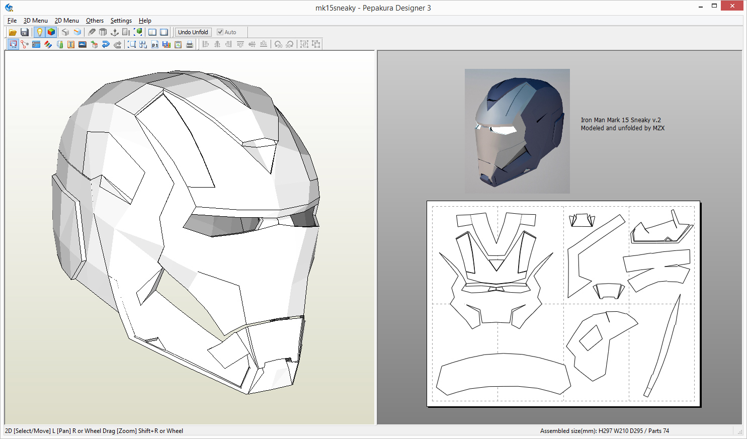Click the gray cylinder icon
Image resolution: width=747 pixels, height=439 pixels.
pyautogui.click(x=103, y=32)
